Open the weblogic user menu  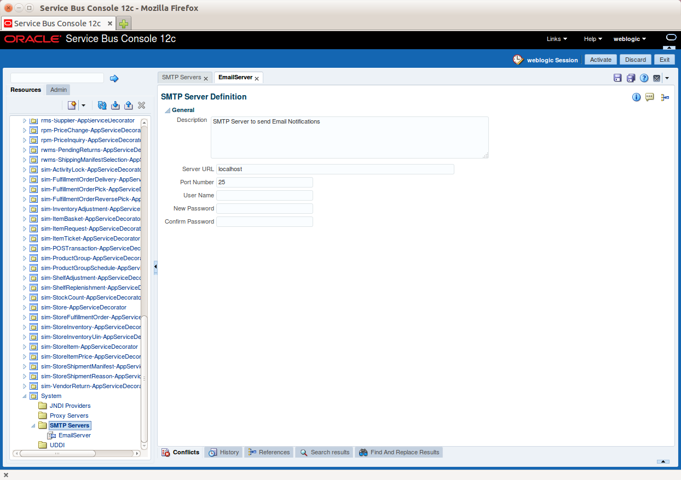(x=630, y=39)
